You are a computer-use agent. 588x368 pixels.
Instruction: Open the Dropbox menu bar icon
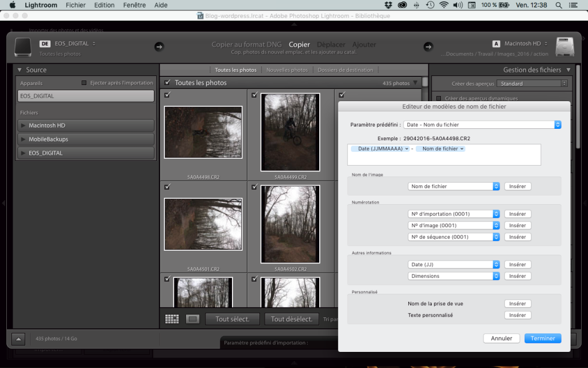tap(388, 5)
